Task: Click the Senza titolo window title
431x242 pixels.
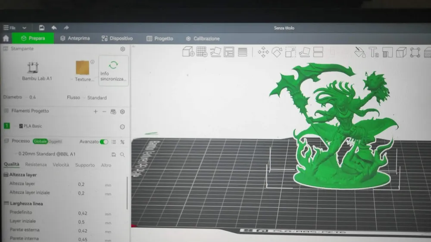Action: [x=284, y=28]
